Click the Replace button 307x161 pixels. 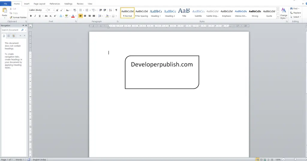295,13
